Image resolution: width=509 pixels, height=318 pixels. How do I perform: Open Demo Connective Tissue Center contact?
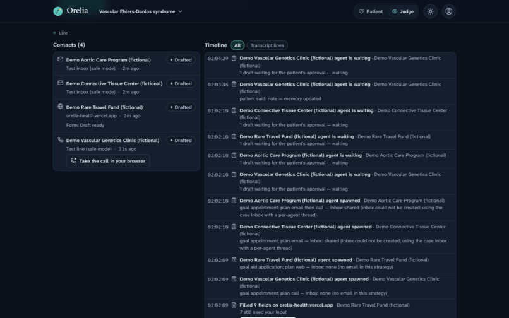[126, 87]
